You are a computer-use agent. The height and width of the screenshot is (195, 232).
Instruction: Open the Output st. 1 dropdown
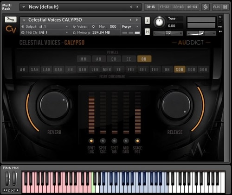point(67,26)
